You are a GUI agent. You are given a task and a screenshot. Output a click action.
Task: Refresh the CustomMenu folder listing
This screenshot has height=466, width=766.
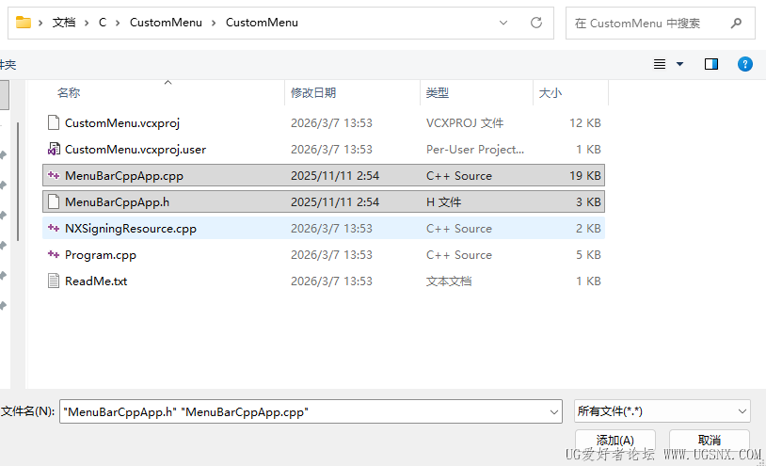pos(535,23)
